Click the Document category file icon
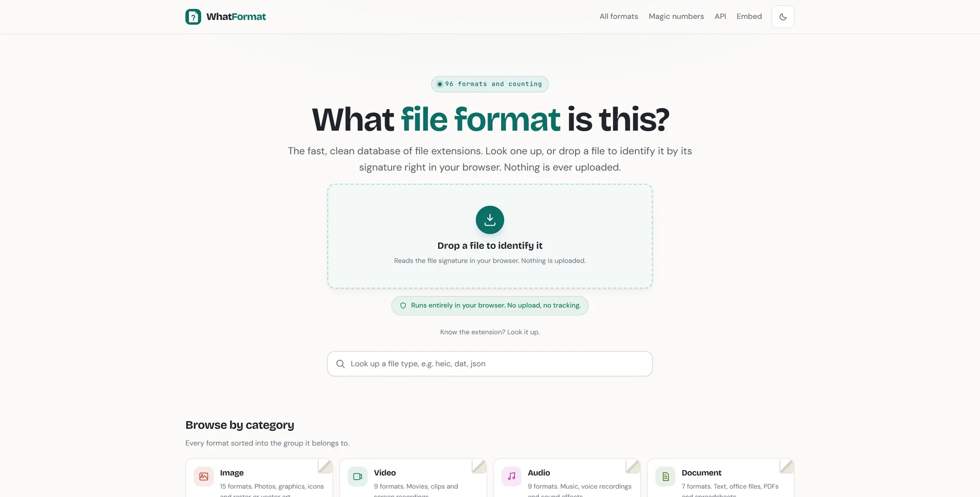 coord(665,477)
